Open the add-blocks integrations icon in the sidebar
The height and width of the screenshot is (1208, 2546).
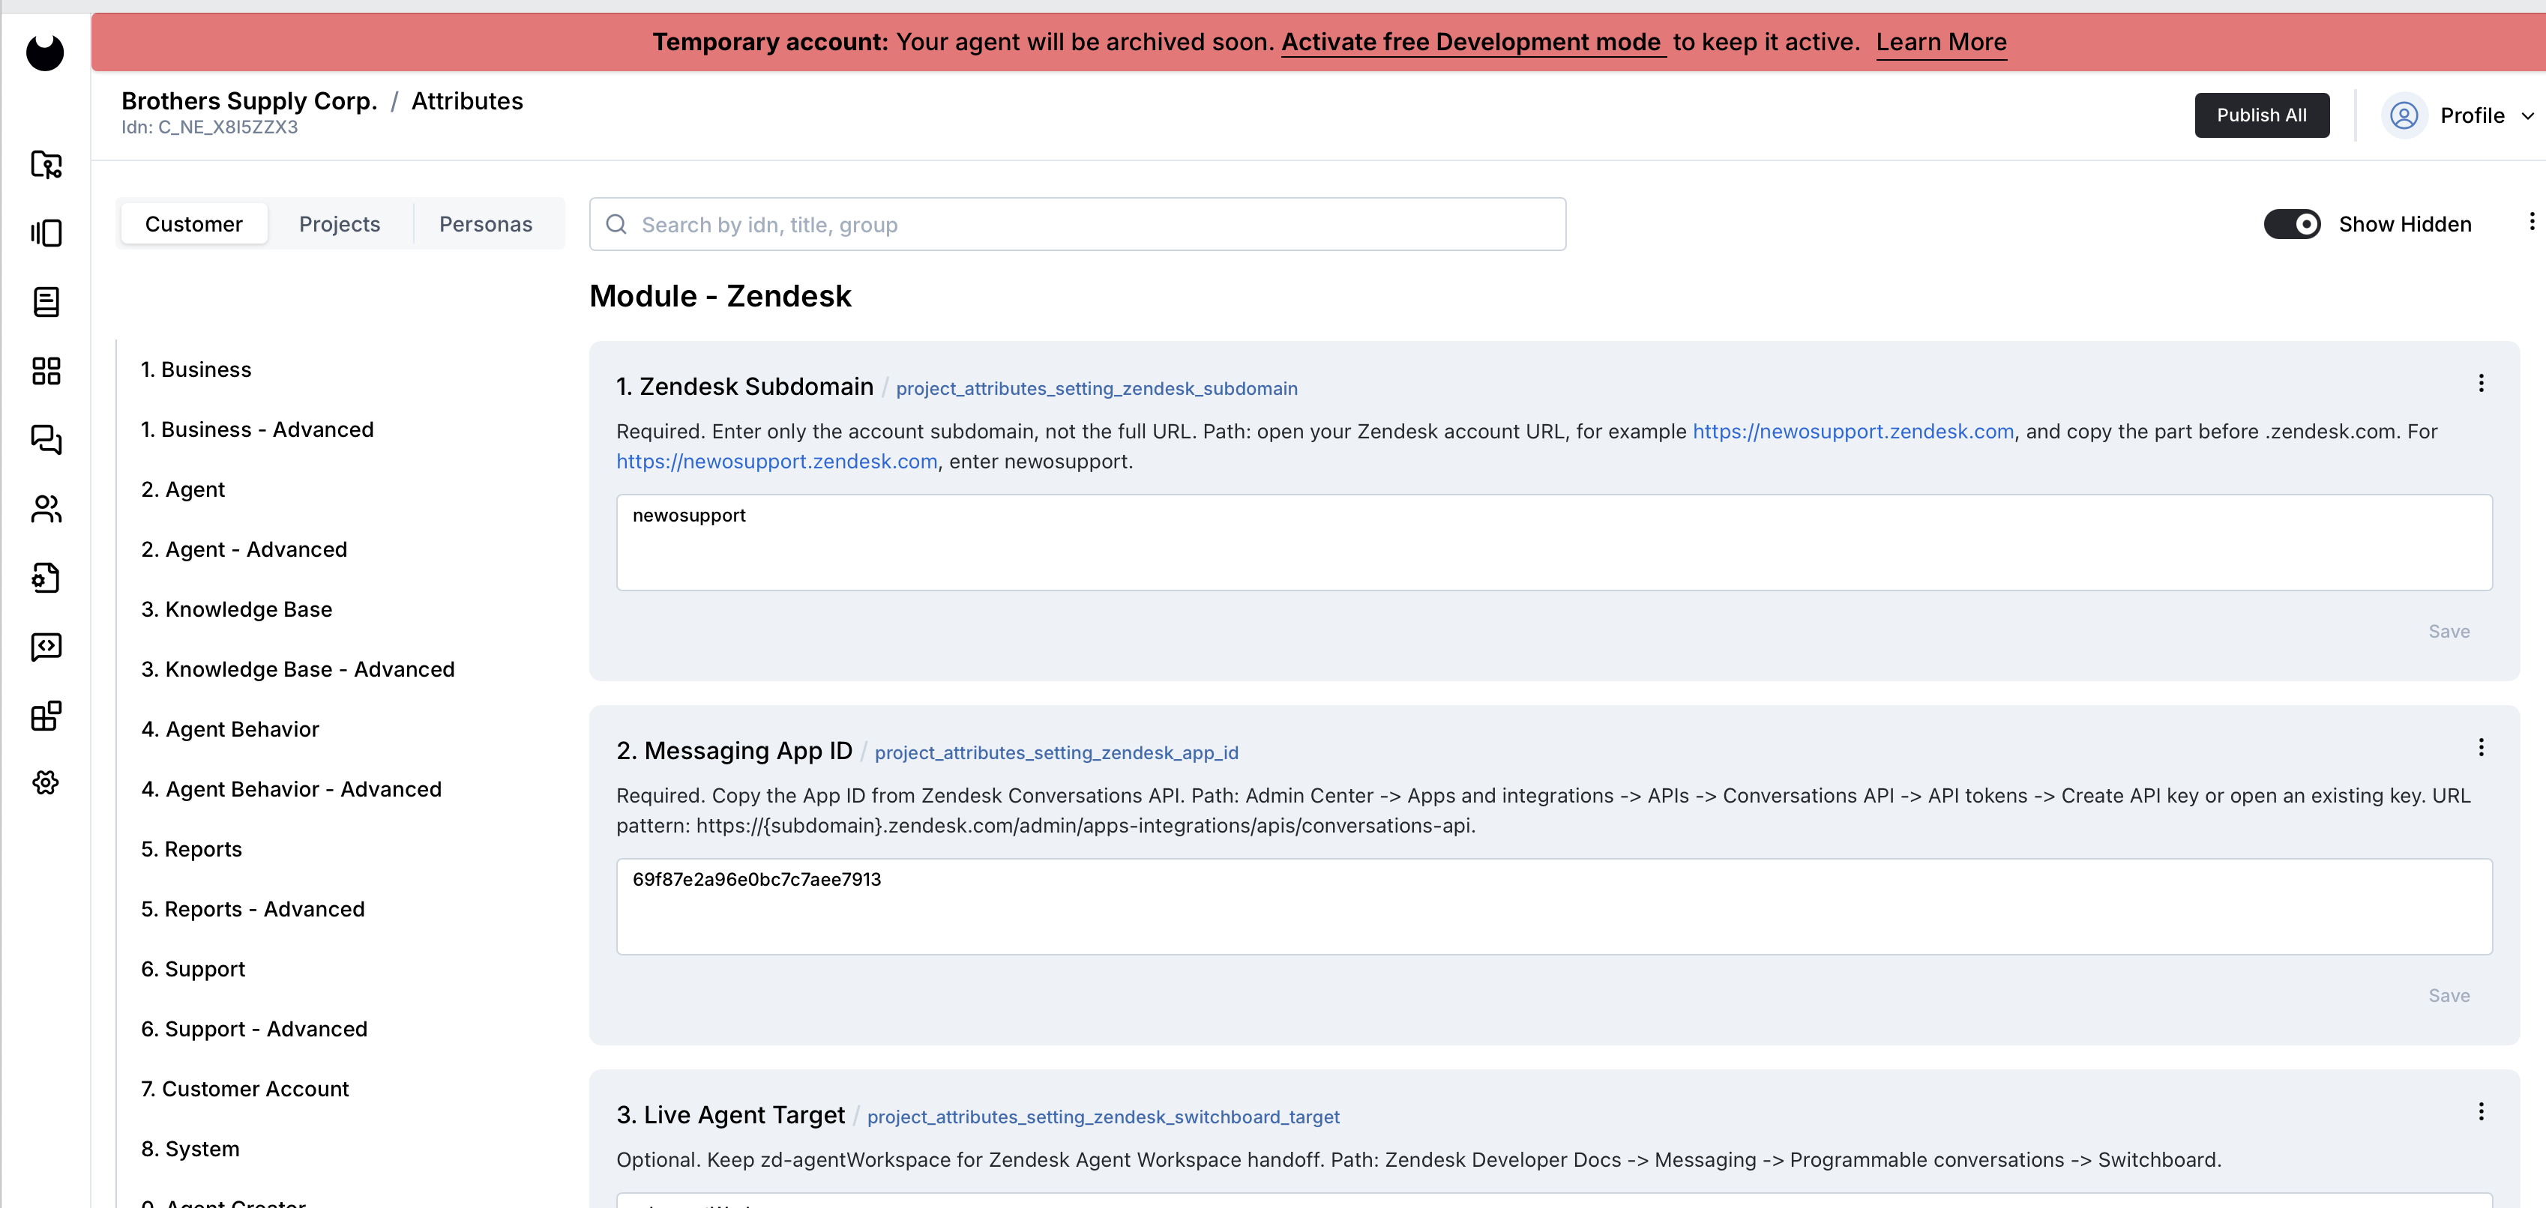pyautogui.click(x=46, y=715)
